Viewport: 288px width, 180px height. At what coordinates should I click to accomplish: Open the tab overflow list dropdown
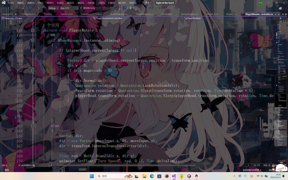click(x=283, y=14)
